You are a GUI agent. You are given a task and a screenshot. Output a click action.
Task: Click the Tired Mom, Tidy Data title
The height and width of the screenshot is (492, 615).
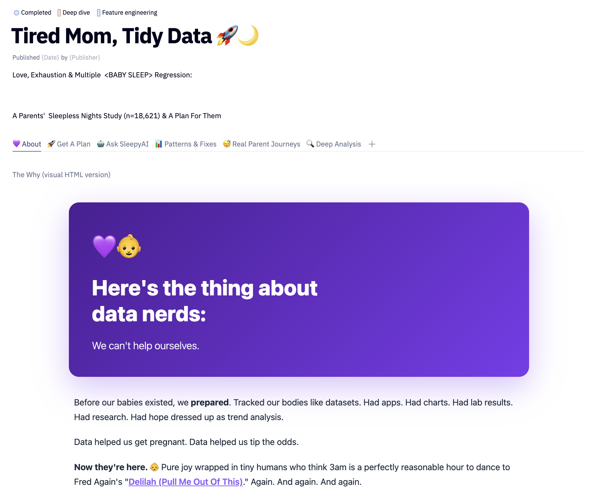[111, 36]
